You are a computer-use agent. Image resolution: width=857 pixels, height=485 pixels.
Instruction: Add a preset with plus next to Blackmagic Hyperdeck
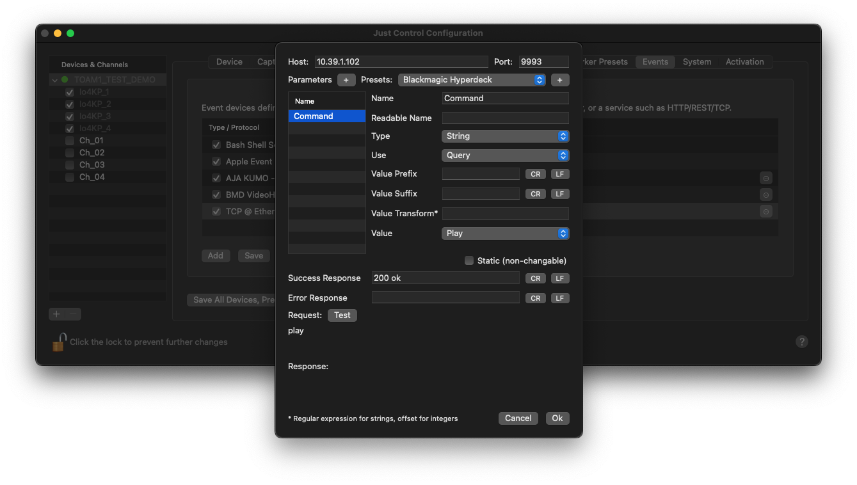click(559, 80)
